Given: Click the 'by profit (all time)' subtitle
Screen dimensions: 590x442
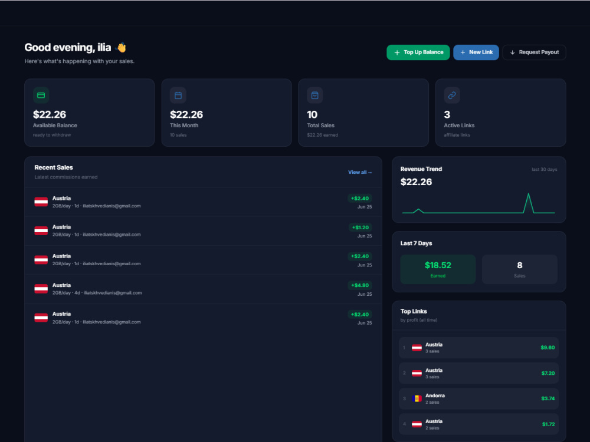Looking at the screenshot, I should [x=419, y=320].
